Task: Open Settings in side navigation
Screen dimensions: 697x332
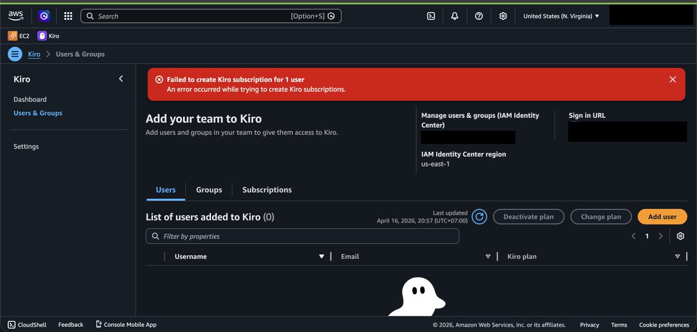Action: pos(26,147)
